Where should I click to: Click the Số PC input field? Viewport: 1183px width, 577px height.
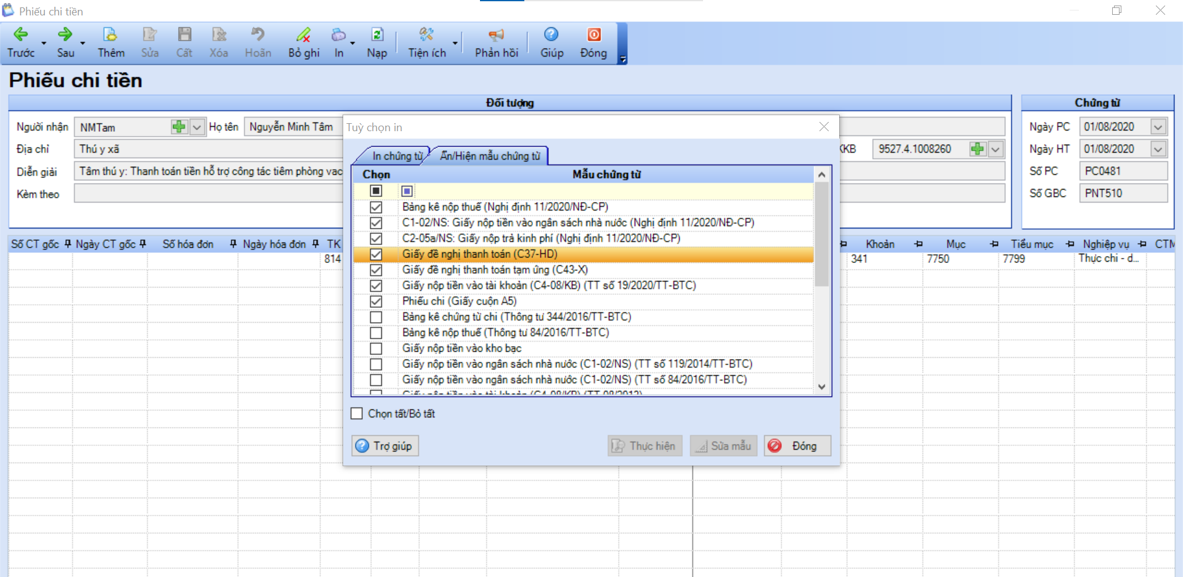pos(1123,171)
